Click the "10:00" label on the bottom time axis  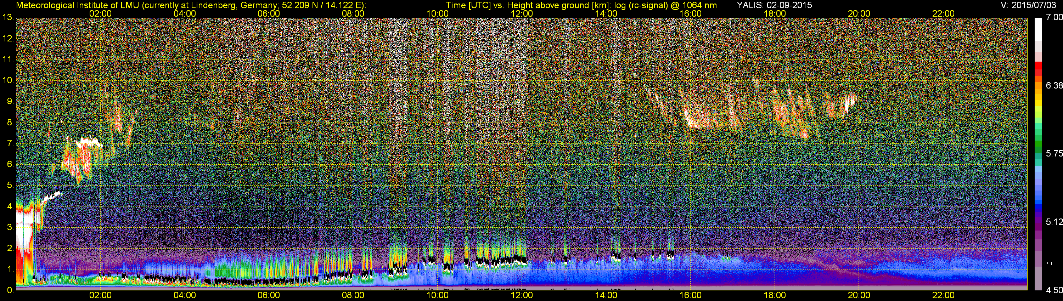tap(437, 295)
